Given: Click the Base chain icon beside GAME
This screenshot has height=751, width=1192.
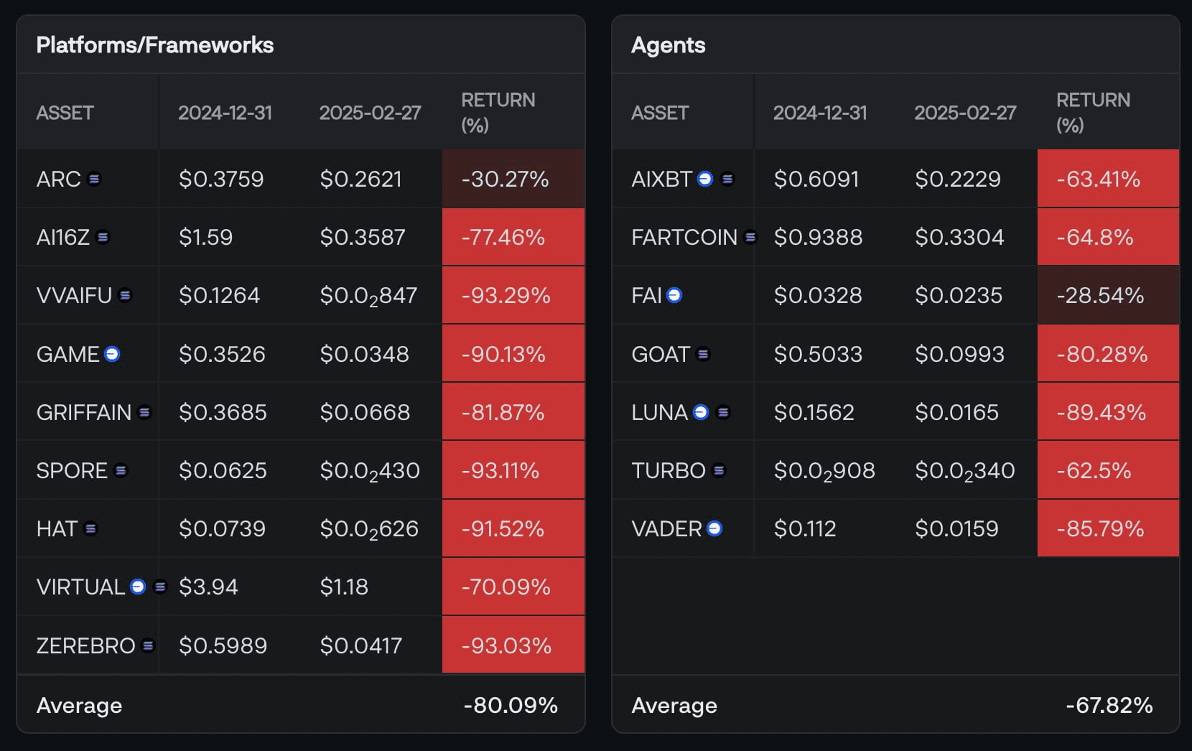Looking at the screenshot, I should point(112,354).
